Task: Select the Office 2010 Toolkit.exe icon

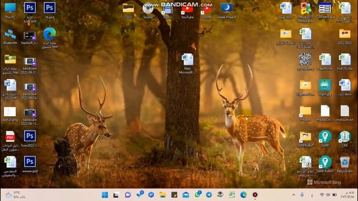Action: (305, 12)
